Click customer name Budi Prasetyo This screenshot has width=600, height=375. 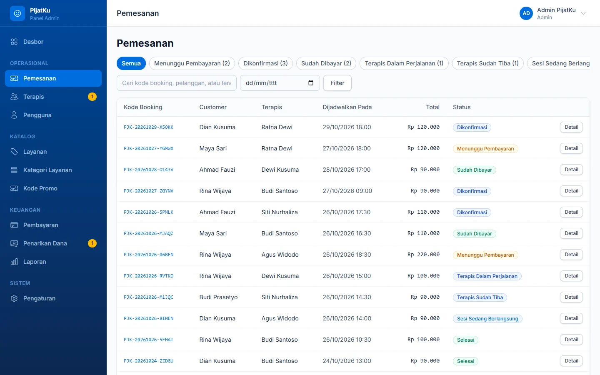click(218, 297)
